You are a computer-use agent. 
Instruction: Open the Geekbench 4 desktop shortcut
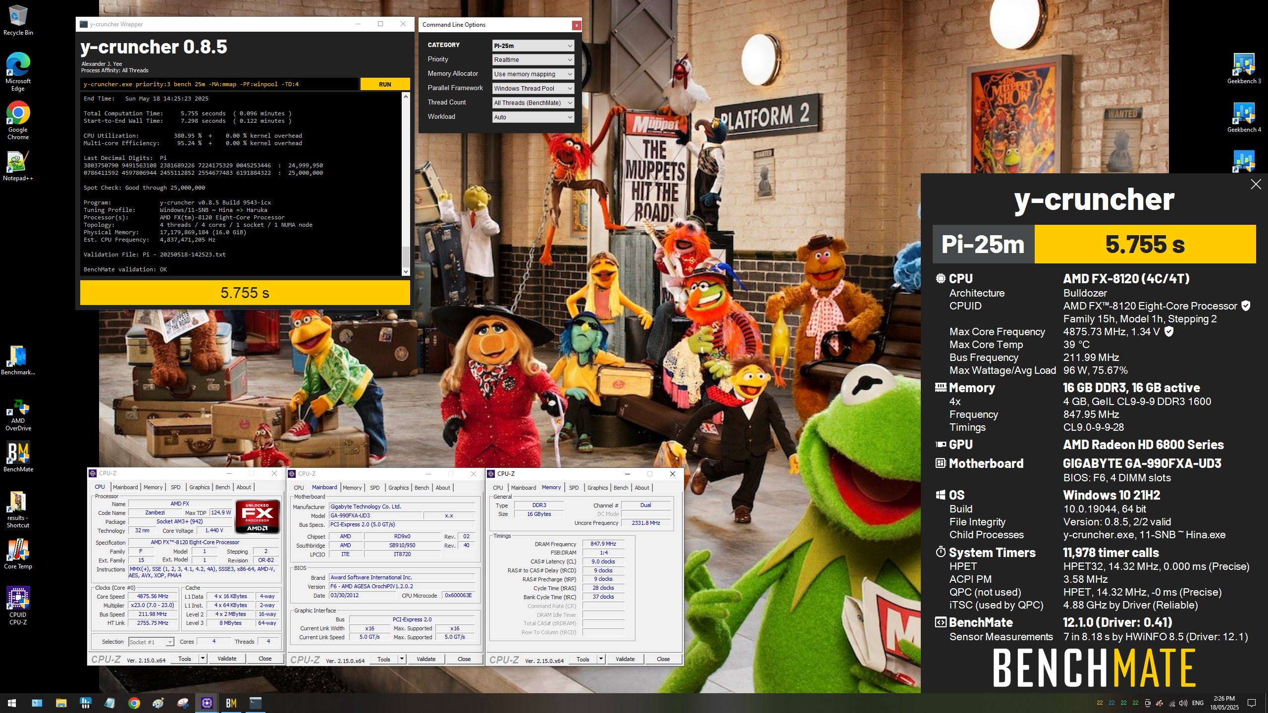click(x=1244, y=117)
